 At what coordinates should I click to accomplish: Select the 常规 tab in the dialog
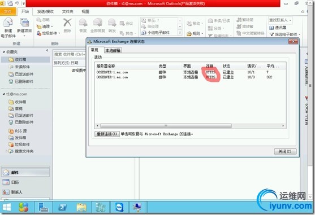(94, 50)
